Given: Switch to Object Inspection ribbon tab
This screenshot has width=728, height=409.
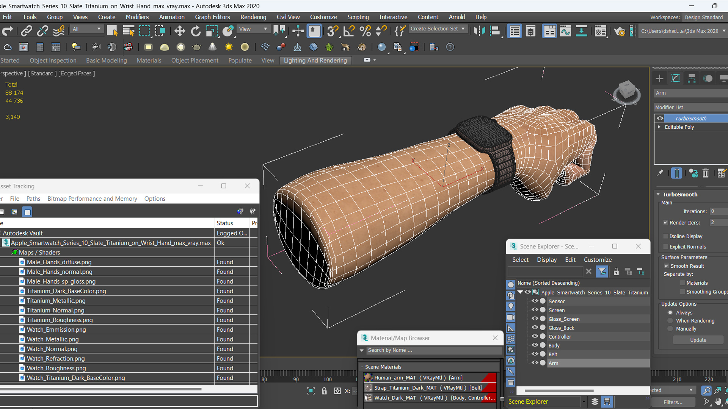Looking at the screenshot, I should tap(53, 60).
